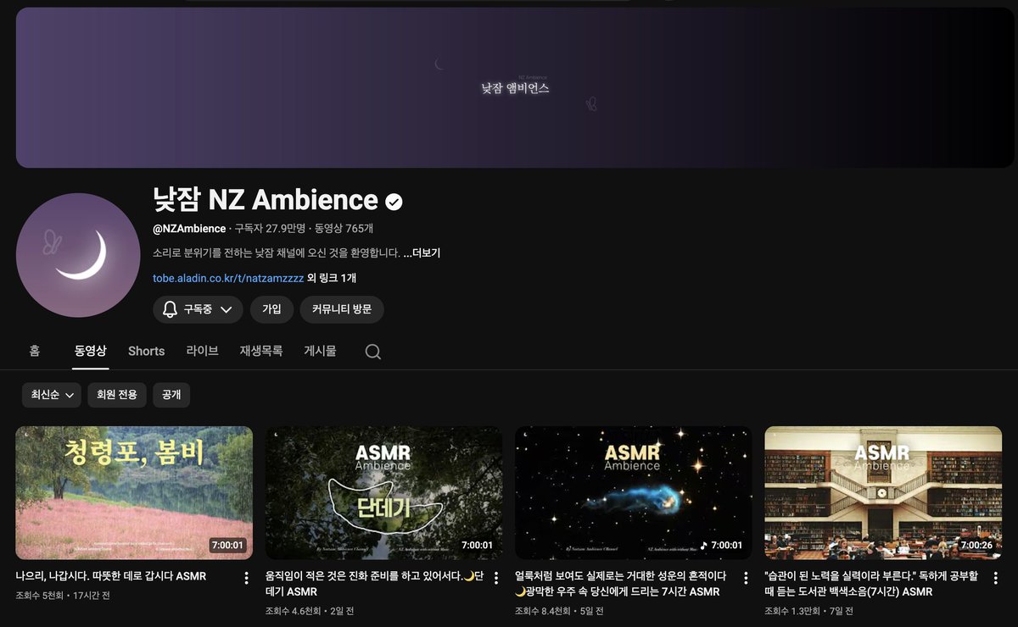Play the 단데기 ASMR Ambience thumbnail
This screenshot has width=1018, height=627.
coord(383,492)
